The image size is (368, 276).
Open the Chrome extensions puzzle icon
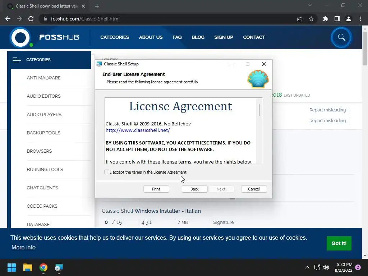click(x=325, y=19)
